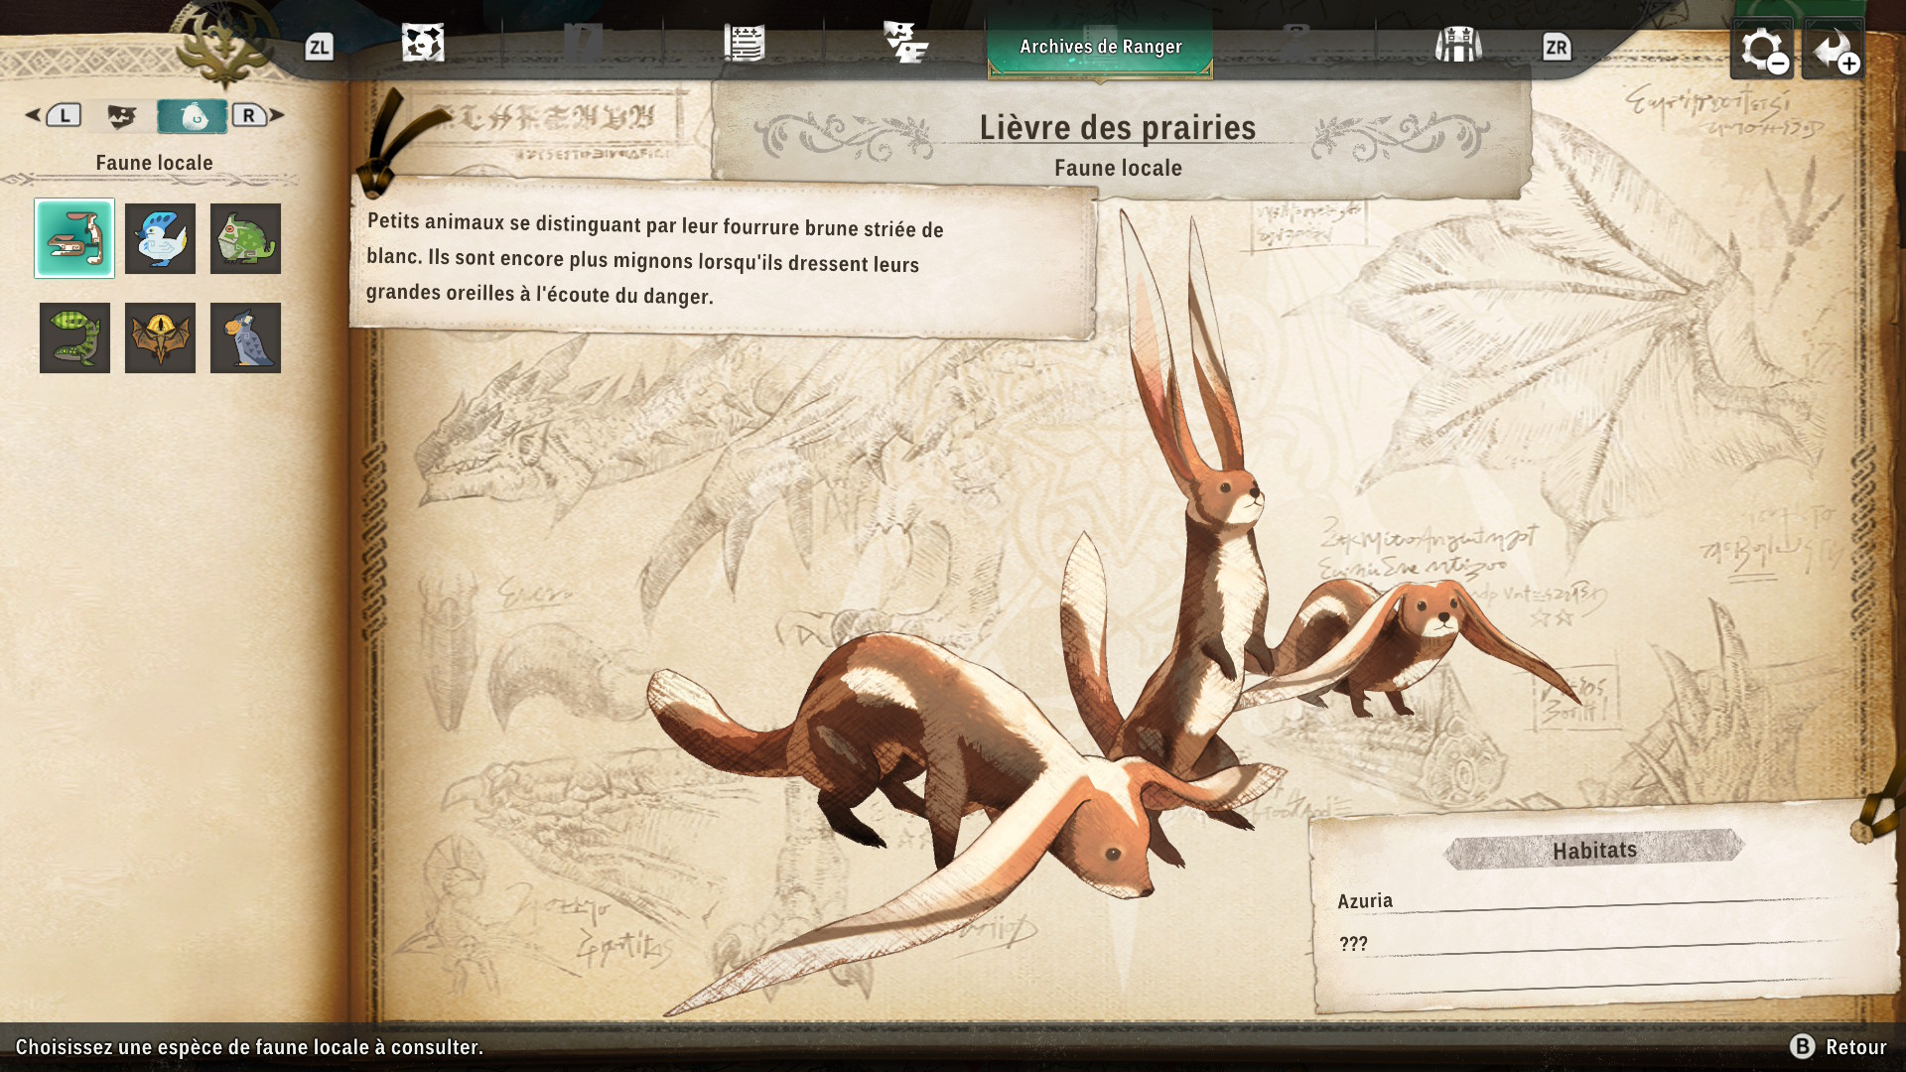
Task: Open the scroll notes tab icon
Action: [744, 44]
